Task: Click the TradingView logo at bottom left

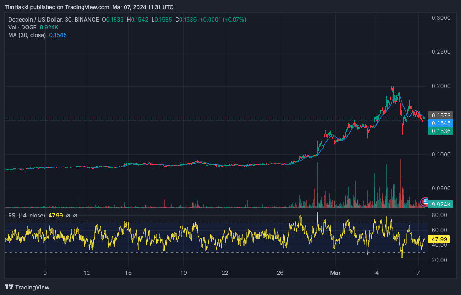Action: coord(25,287)
